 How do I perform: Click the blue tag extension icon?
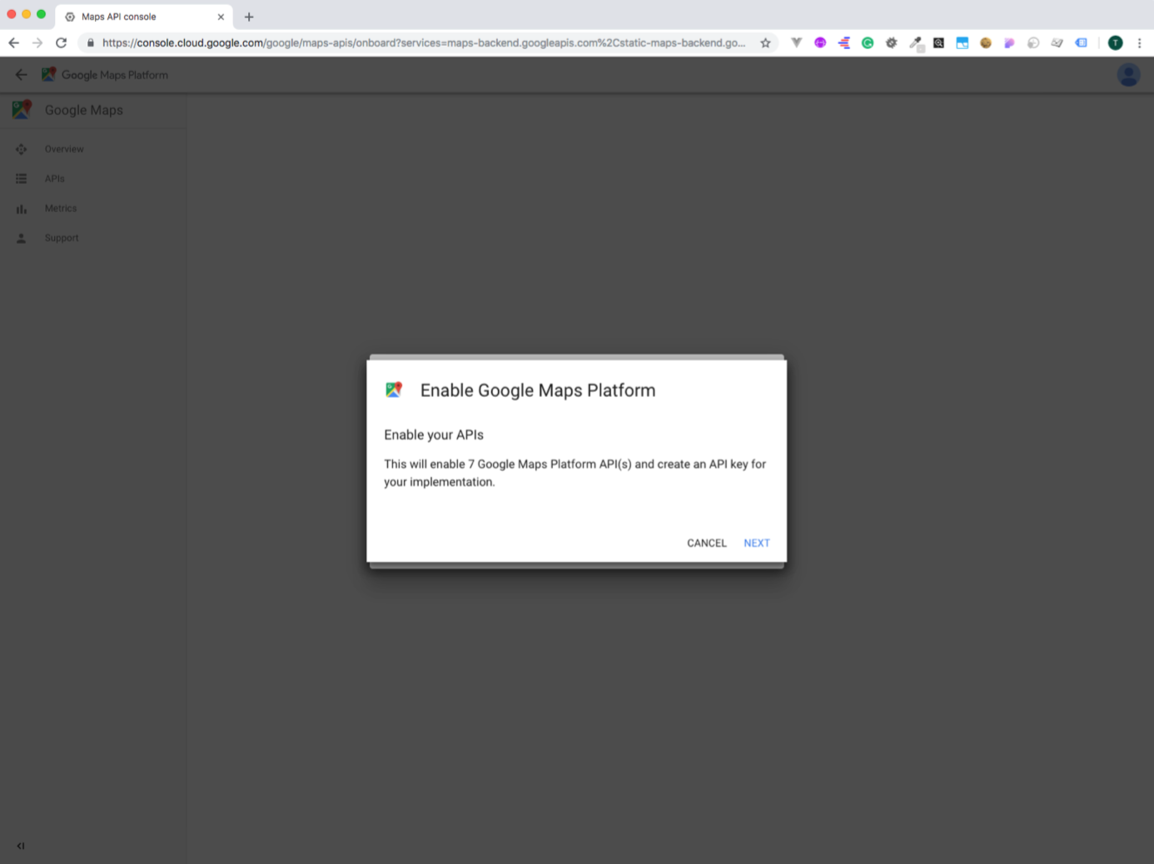1081,42
